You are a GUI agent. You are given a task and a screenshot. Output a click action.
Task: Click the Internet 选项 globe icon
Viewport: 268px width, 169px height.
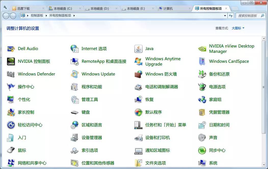coord(74,49)
